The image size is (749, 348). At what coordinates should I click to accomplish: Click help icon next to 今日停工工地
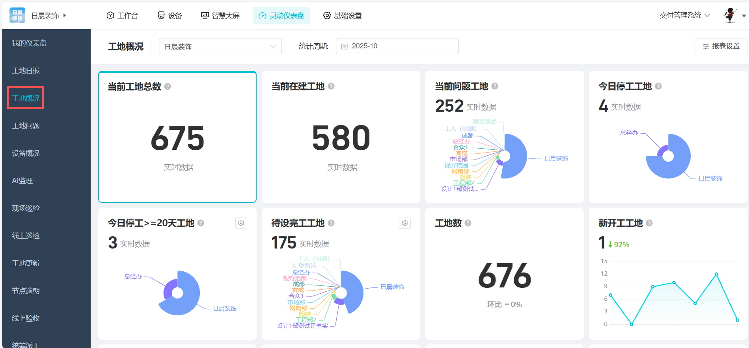click(658, 86)
